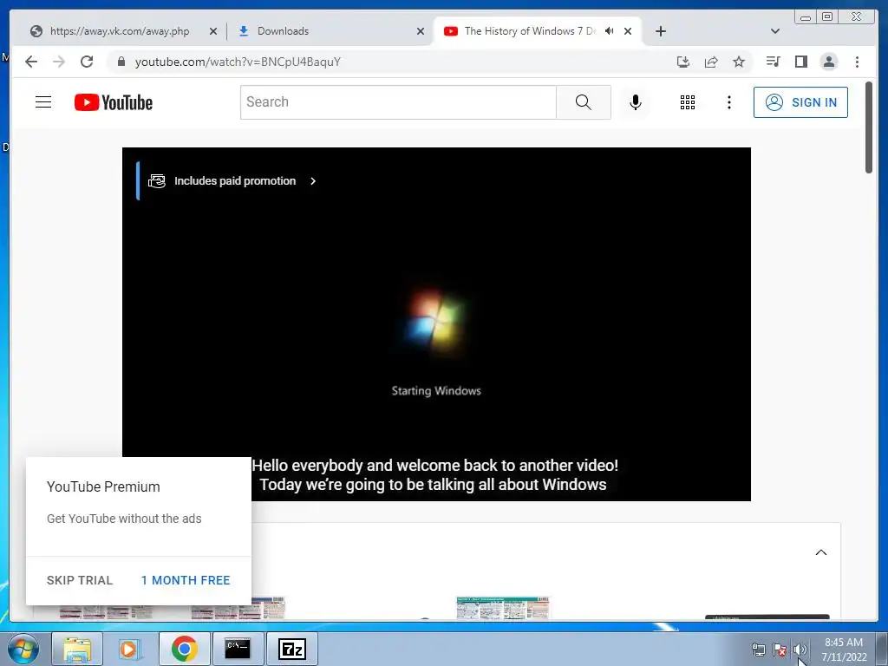
Task: Open Chrome side panel
Action: (x=800, y=62)
